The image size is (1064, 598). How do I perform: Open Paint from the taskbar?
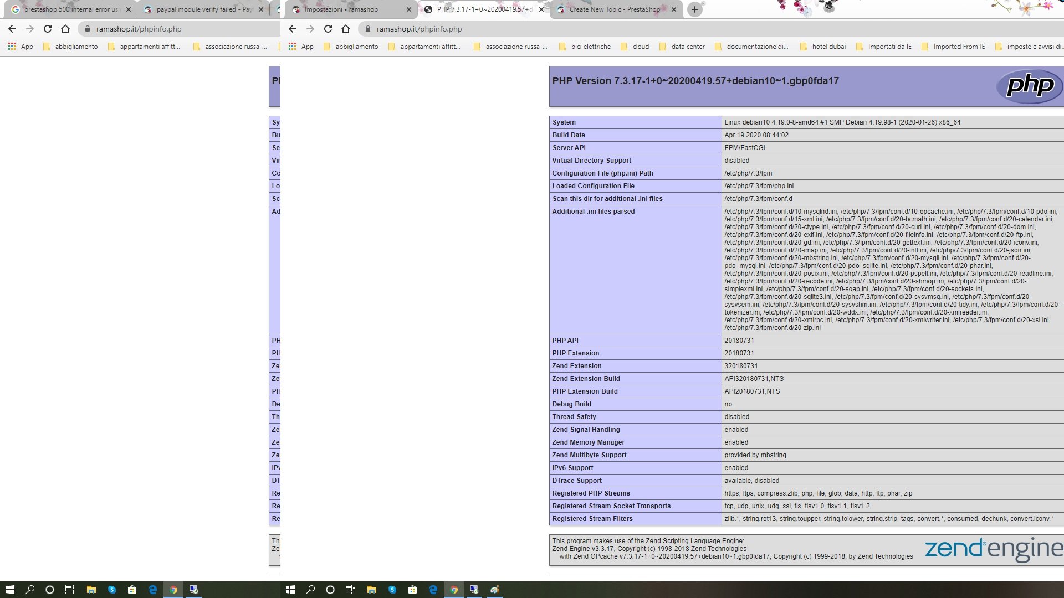494,590
